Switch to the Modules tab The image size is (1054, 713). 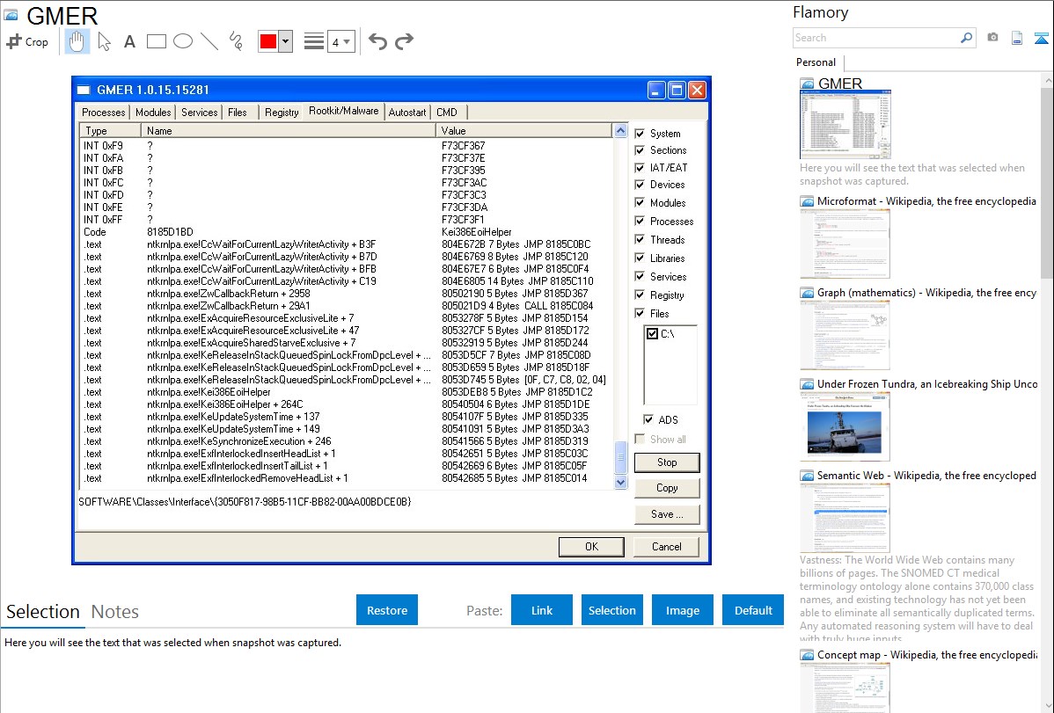[x=153, y=113]
